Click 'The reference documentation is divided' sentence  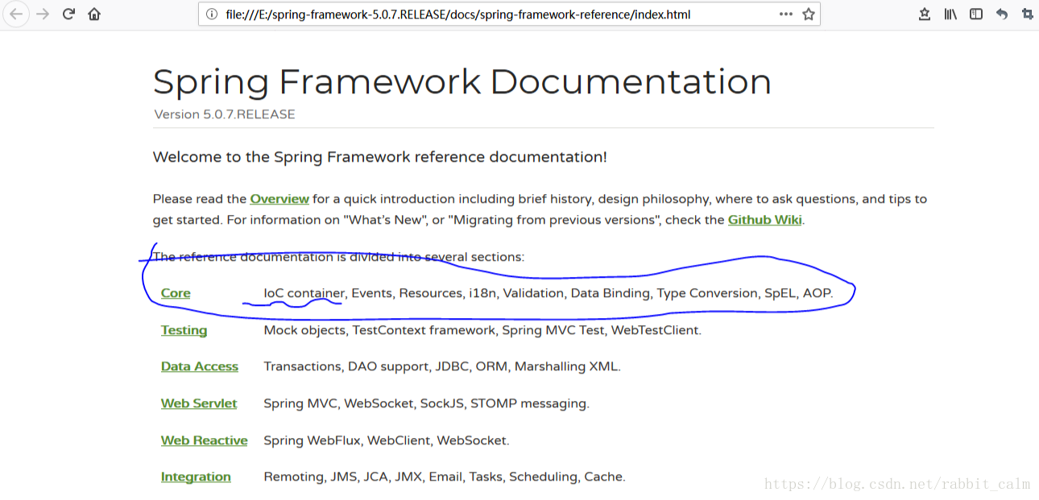coord(338,257)
